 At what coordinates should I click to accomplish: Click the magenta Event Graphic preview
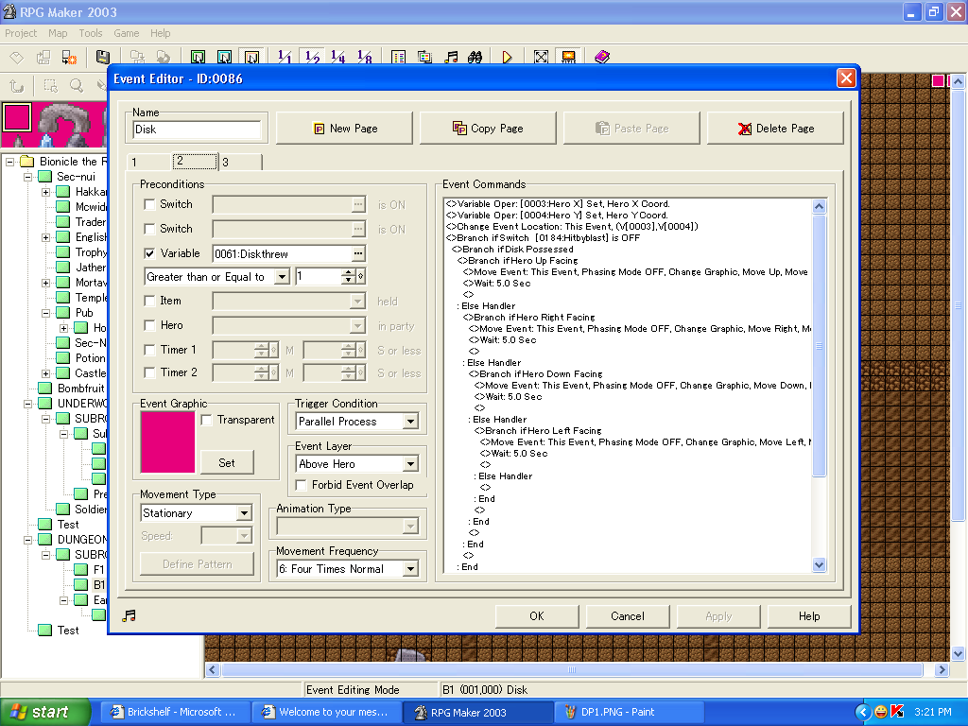pyautogui.click(x=167, y=441)
